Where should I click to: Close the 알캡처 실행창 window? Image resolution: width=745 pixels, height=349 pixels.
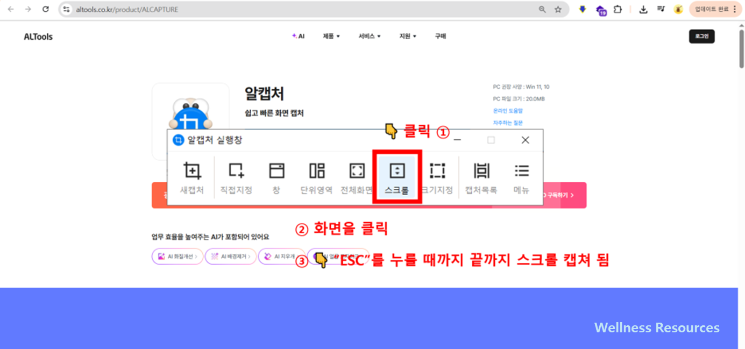click(x=526, y=140)
